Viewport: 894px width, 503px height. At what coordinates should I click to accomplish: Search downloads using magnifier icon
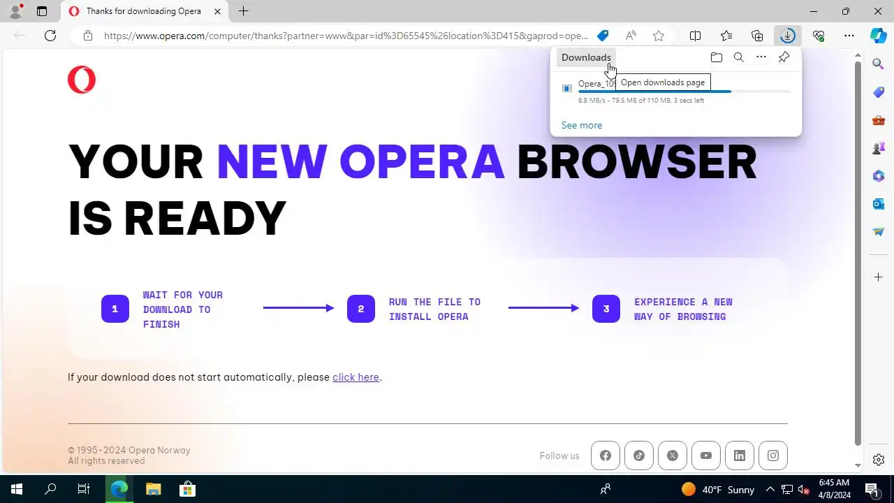[x=738, y=57]
